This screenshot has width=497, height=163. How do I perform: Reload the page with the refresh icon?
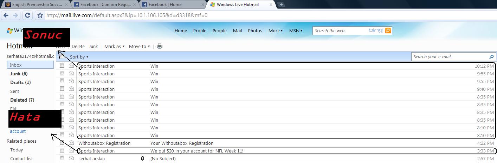click(27, 15)
